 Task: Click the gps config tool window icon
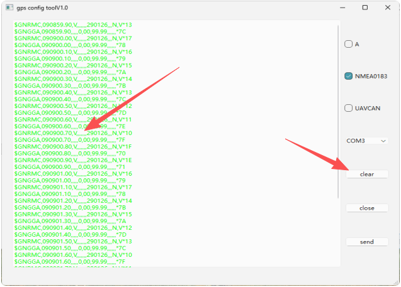click(x=8, y=8)
